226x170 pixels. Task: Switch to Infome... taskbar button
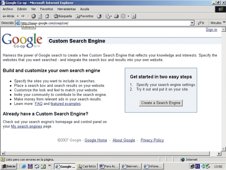click(153, 166)
